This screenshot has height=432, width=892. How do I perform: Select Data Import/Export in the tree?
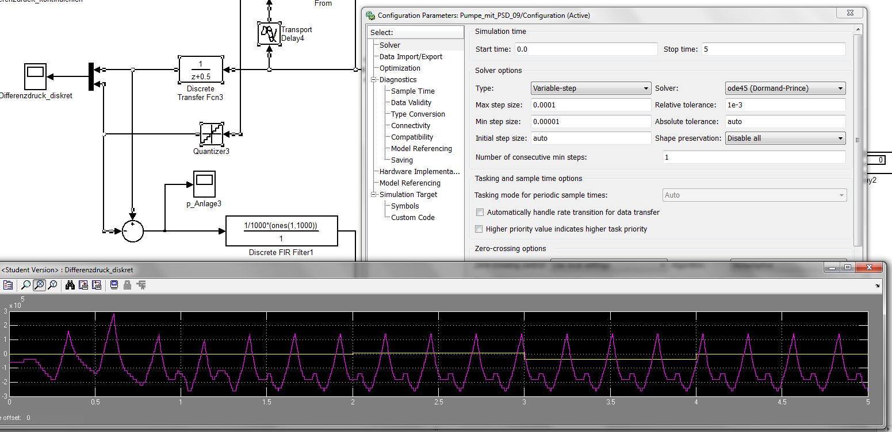pyautogui.click(x=411, y=56)
